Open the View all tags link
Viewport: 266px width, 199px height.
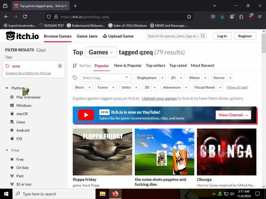(x=237, y=87)
